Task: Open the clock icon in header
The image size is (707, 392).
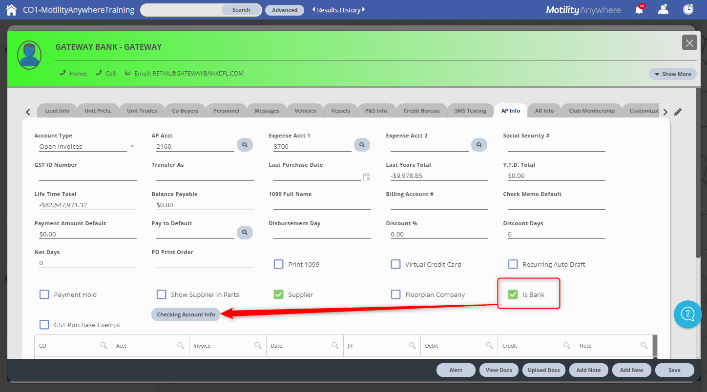Action: [687, 9]
